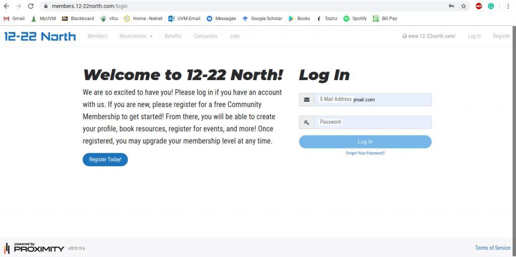Image resolution: width=516 pixels, height=257 pixels.
Task: Click Register in the top navigation
Action: [501, 36]
